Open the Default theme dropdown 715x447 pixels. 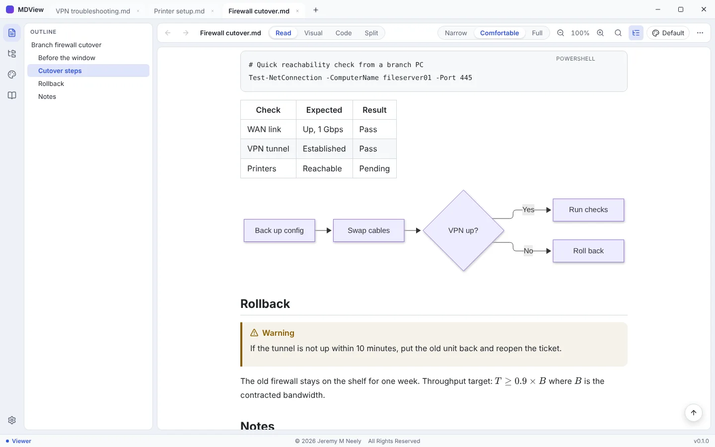(668, 33)
